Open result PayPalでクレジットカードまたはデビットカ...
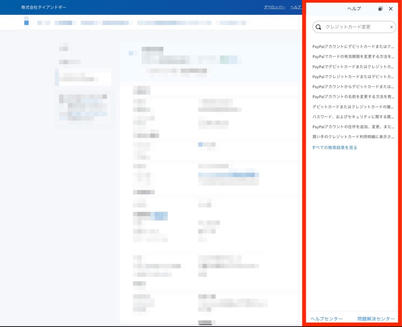The width and height of the screenshot is (402, 327). coord(353,76)
